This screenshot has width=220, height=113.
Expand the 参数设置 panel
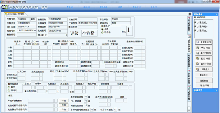pyautogui.click(x=216, y=90)
